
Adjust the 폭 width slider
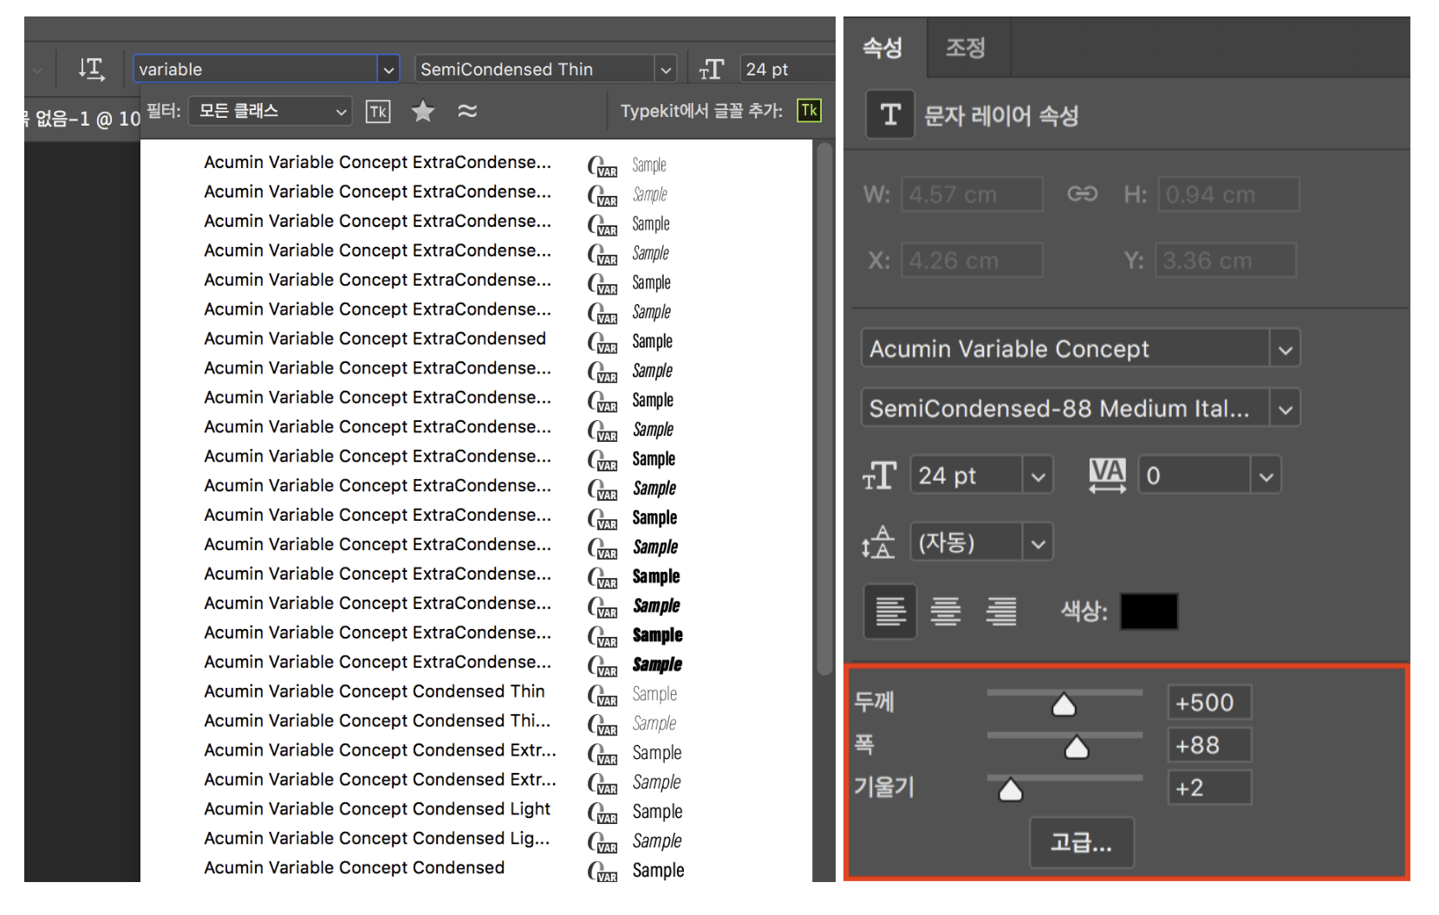point(1077,746)
